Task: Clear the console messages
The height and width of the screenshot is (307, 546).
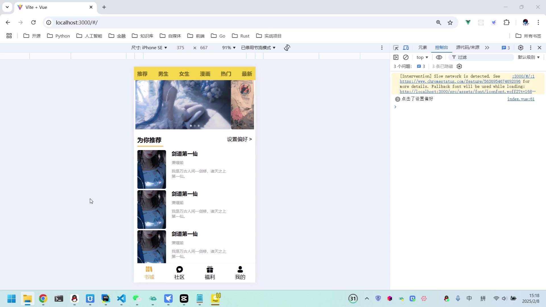Action: tap(406, 57)
